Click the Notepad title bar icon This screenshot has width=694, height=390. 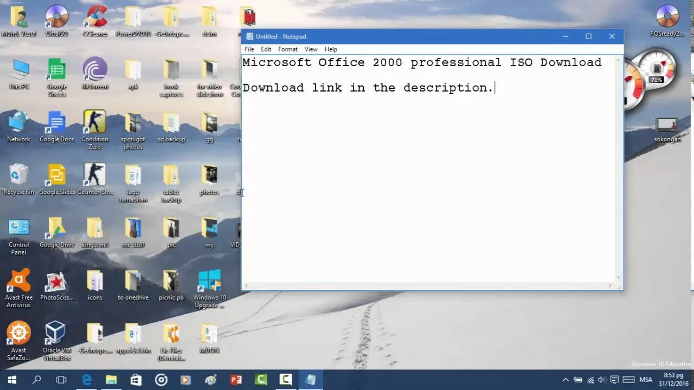click(x=249, y=36)
